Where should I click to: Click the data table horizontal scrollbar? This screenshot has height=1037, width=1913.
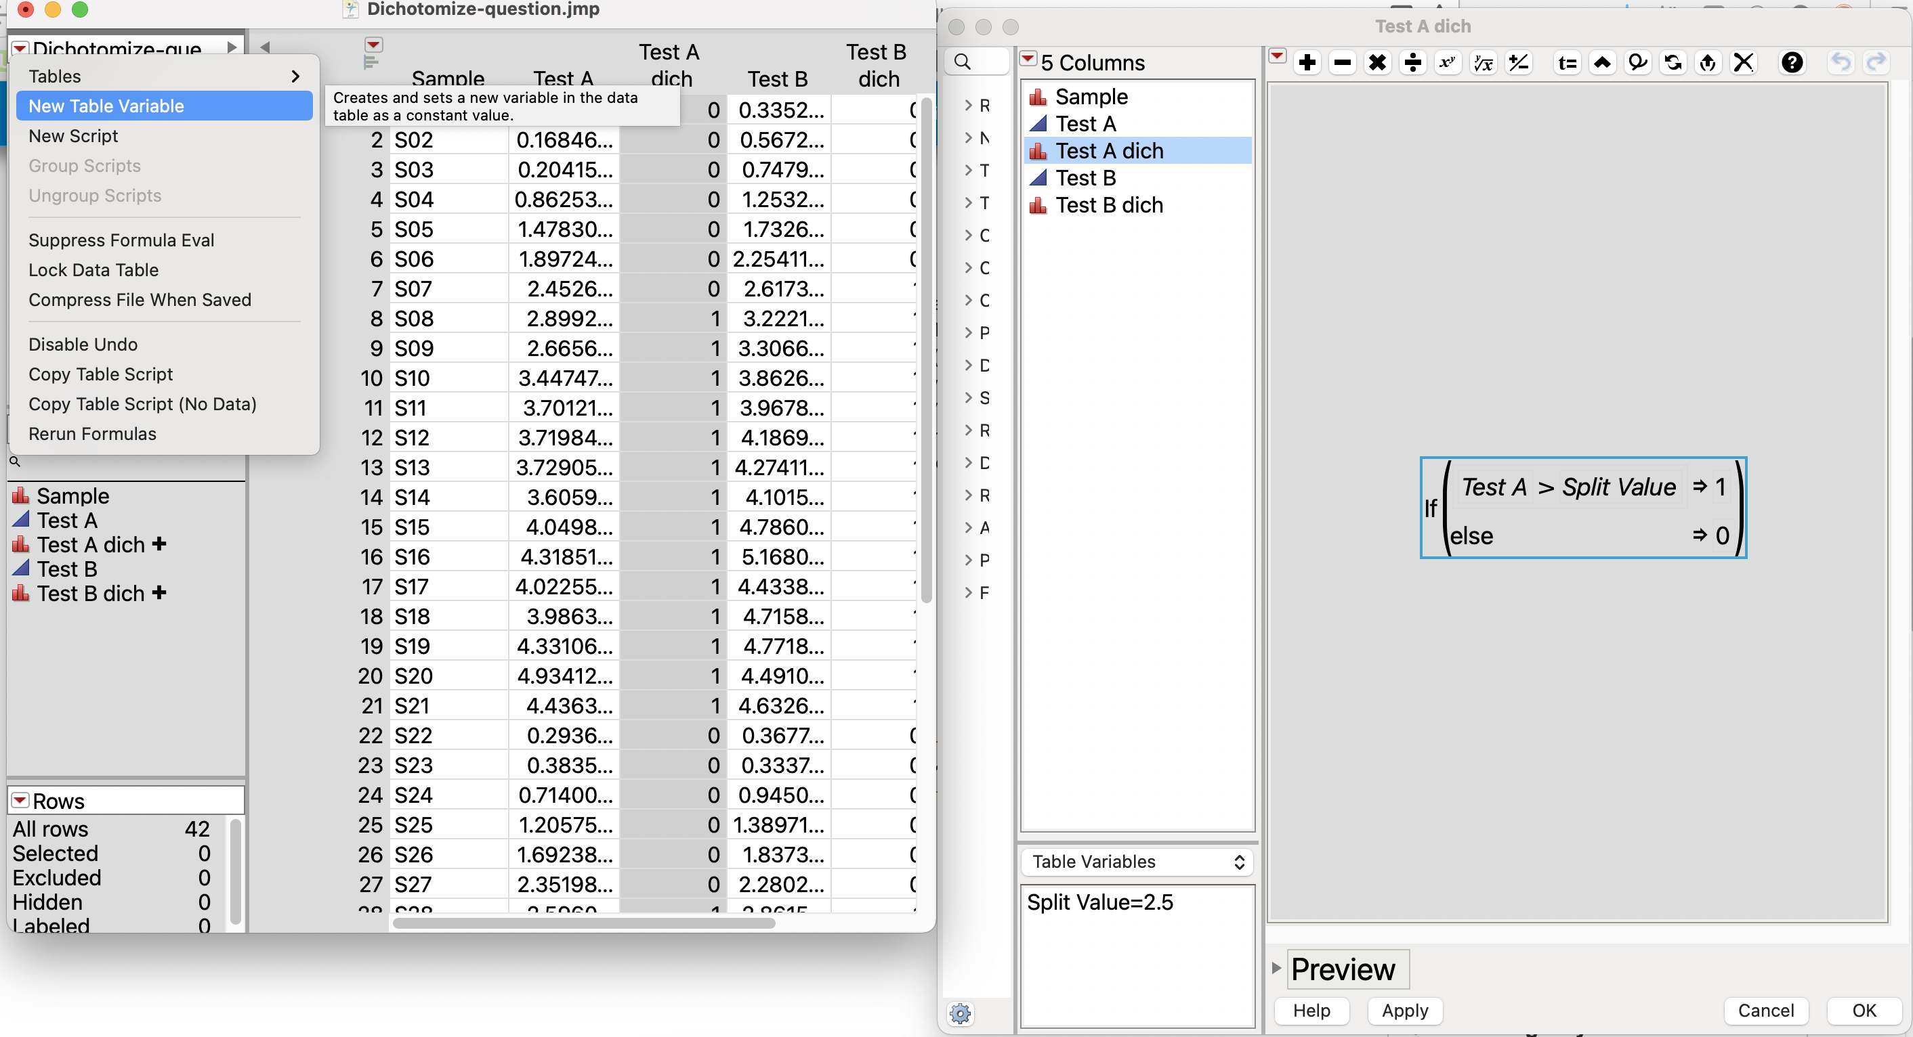click(x=584, y=923)
